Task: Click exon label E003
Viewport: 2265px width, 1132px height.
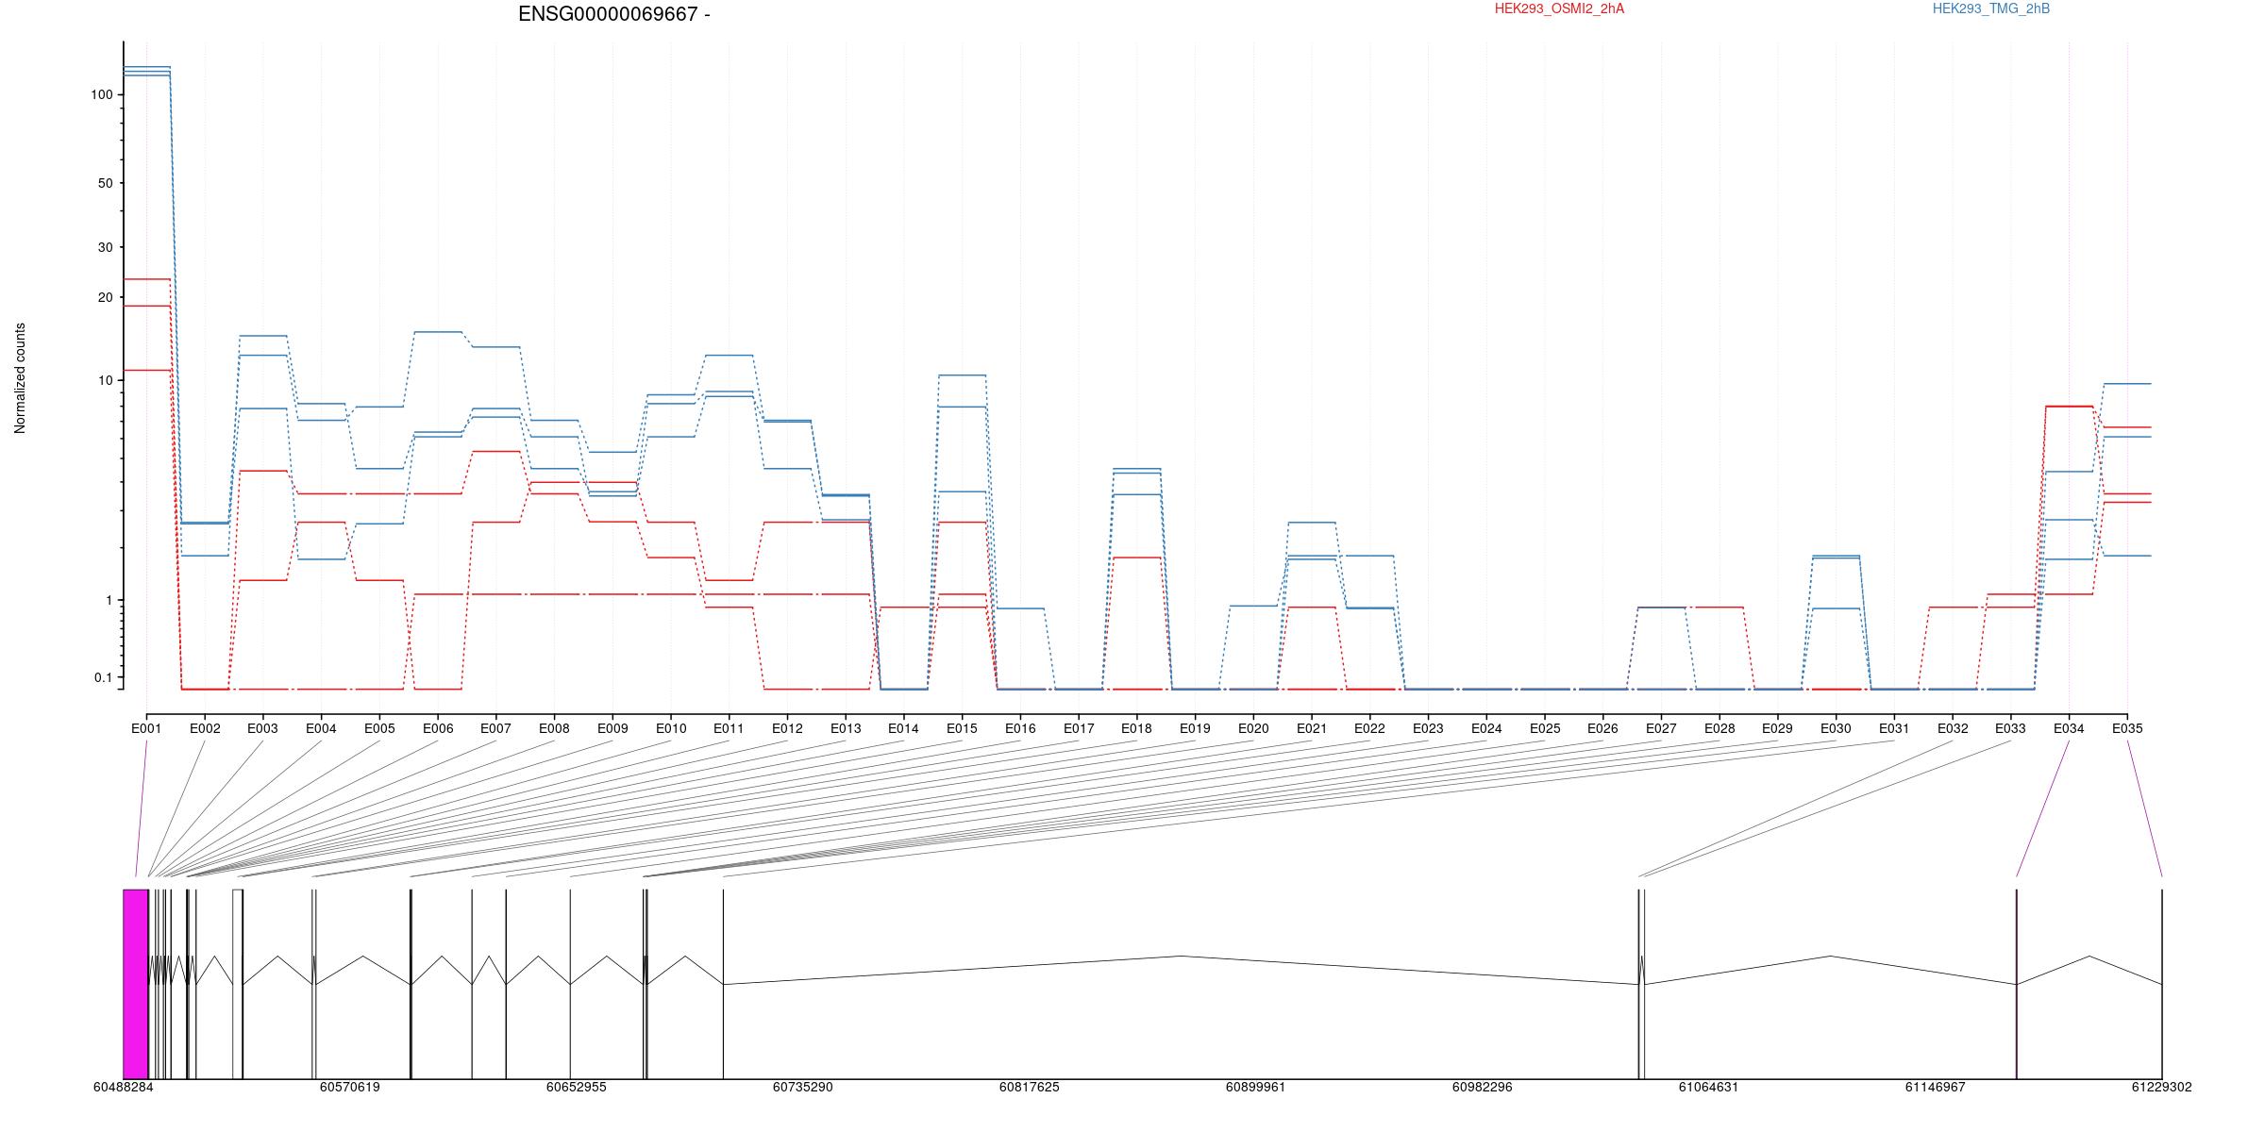Action: (x=263, y=728)
